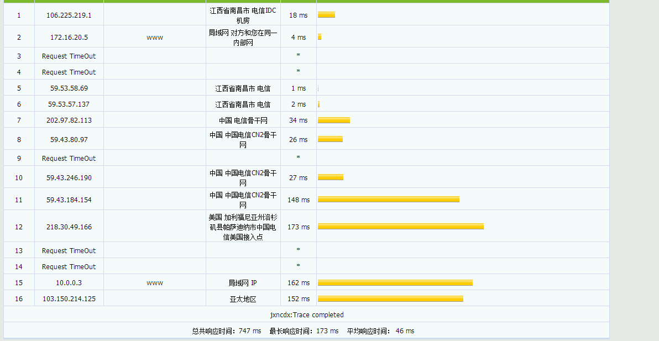The image size is (659, 341).
Task: Click location 江西省南昌市 电信 in hop 6
Action: (243, 104)
